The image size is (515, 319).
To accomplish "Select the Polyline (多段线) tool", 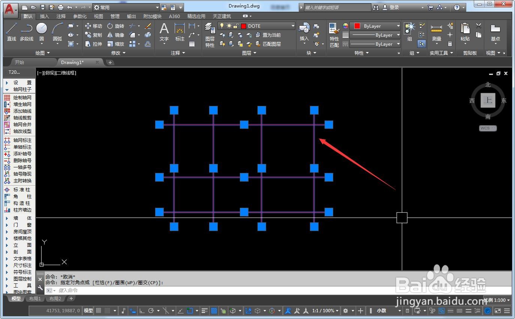I will tap(27, 32).
